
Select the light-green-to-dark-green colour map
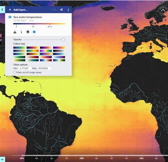click(x=19, y=57)
